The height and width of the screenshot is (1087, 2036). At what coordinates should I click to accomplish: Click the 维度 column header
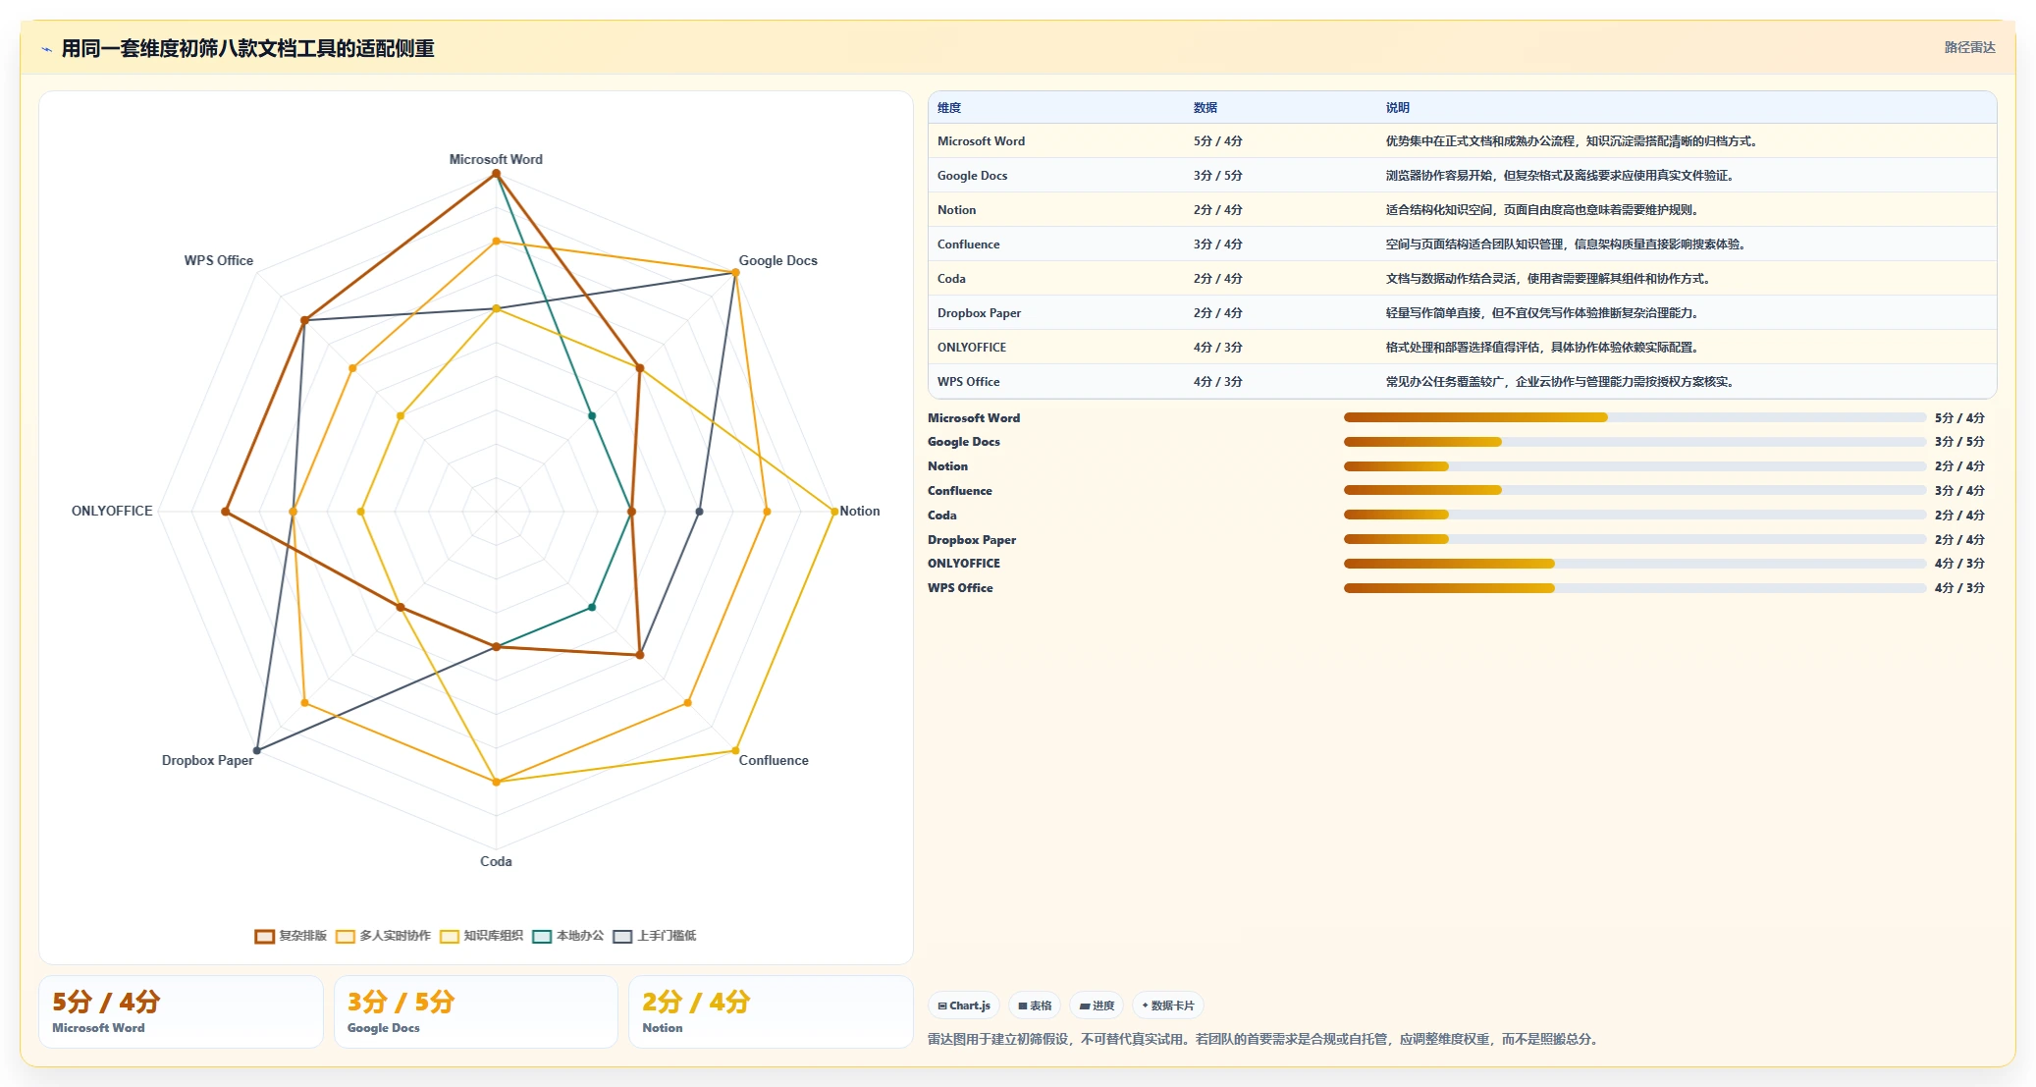(949, 108)
